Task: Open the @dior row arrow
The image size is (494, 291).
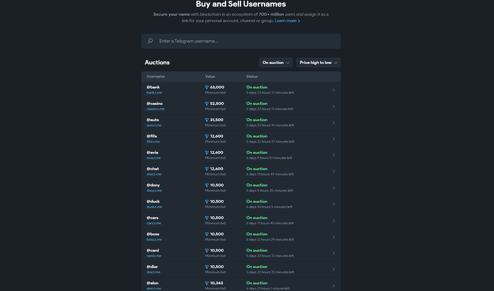Action: pyautogui.click(x=334, y=270)
